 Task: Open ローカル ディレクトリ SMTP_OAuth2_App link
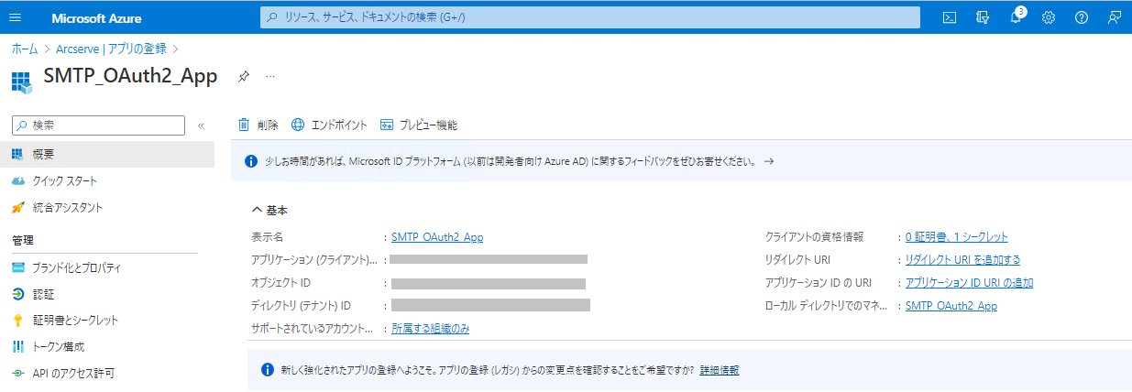pos(951,306)
